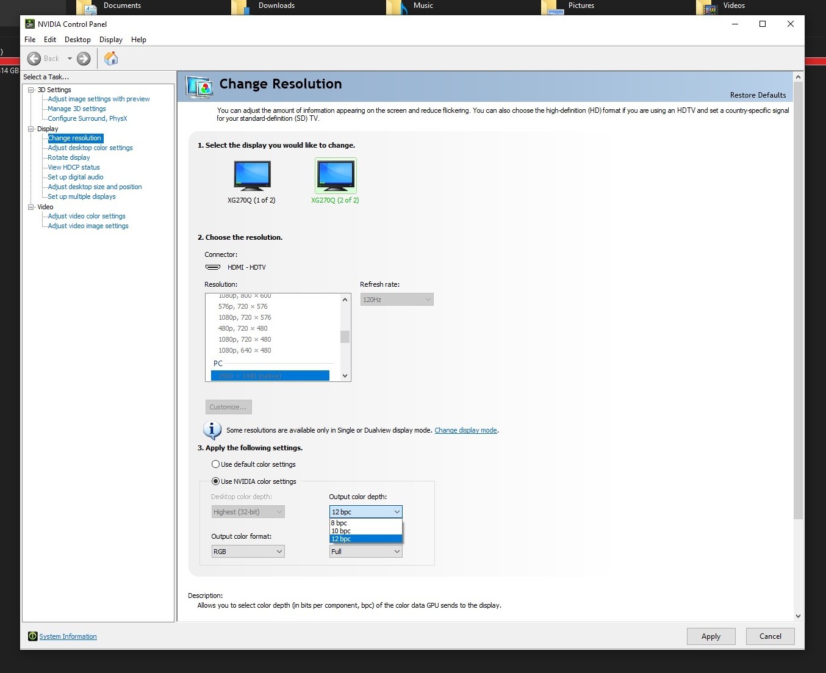Viewport: 826px width, 673px height.
Task: Select Use default color settings radio button
Action: [215, 464]
